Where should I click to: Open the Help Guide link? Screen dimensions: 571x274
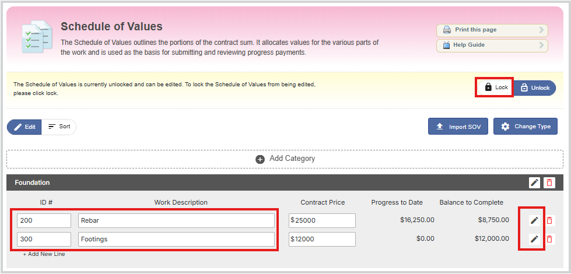(492, 45)
